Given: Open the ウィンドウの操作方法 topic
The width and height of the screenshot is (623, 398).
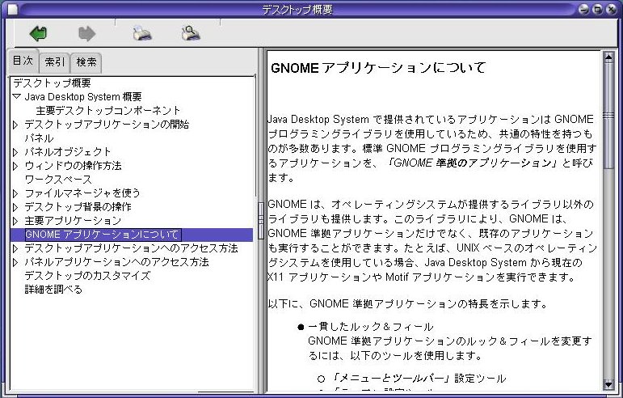Looking at the screenshot, I should (73, 165).
